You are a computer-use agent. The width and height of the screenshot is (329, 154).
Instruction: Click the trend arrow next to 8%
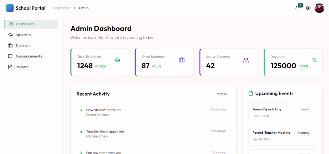point(300,66)
